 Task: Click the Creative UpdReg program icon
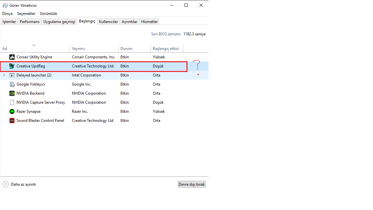[x=12, y=66]
